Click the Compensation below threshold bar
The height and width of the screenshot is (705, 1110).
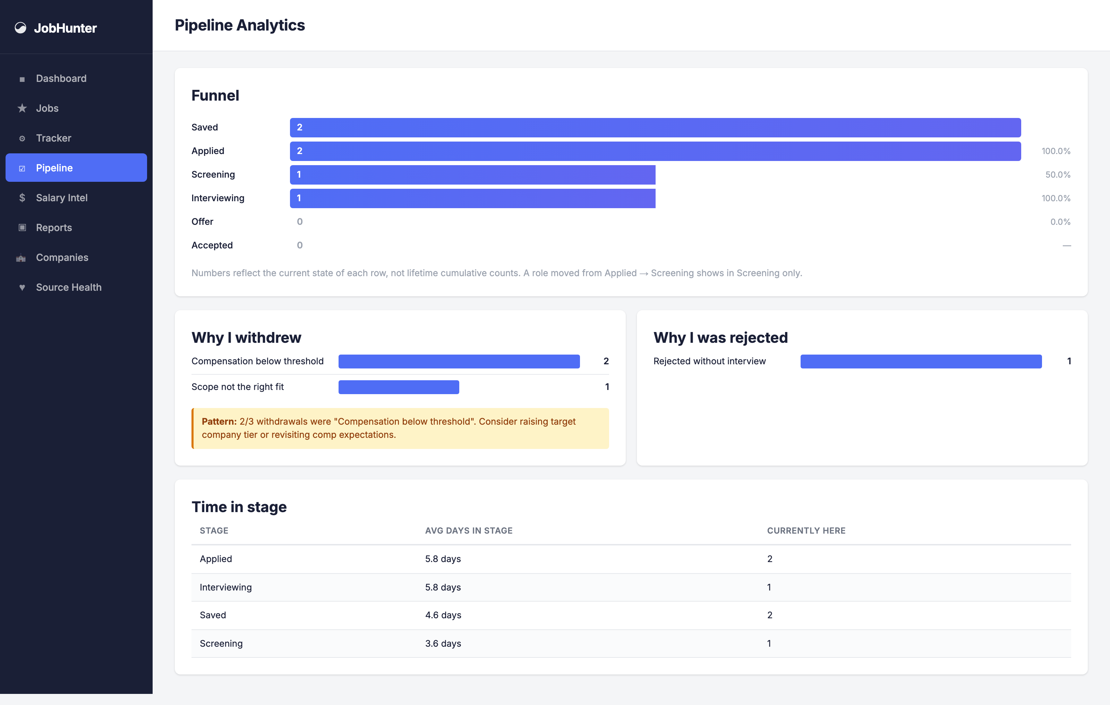(459, 361)
